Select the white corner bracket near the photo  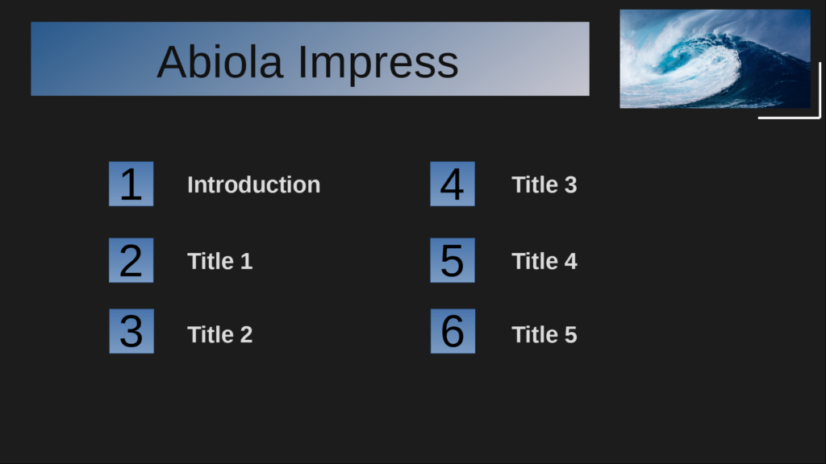pyautogui.click(x=816, y=116)
